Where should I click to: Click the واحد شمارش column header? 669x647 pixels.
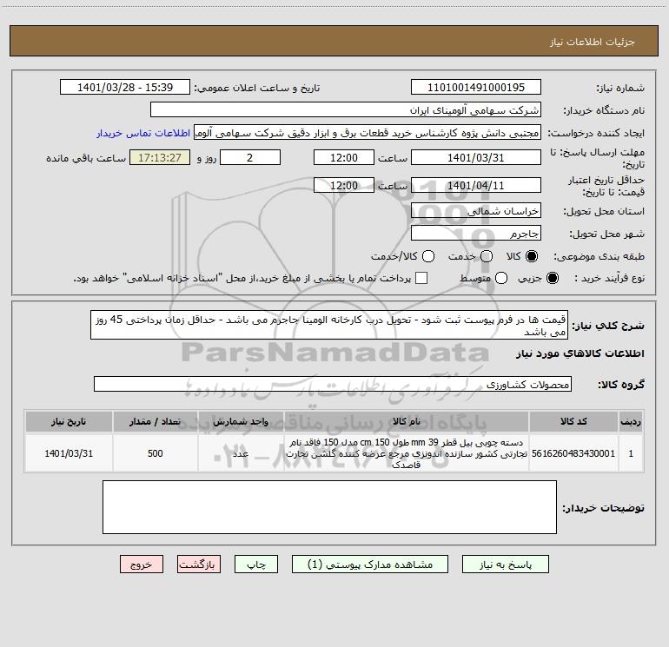[x=241, y=421]
